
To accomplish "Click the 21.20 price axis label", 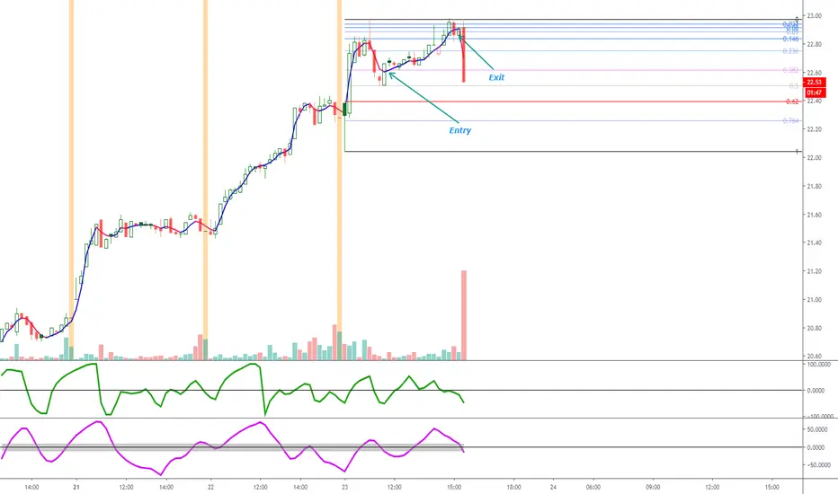I will (815, 271).
